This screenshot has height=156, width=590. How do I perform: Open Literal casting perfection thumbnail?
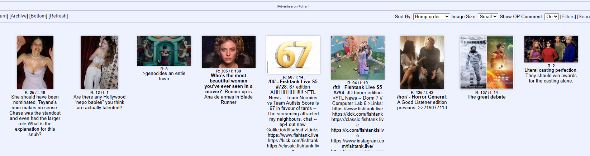point(551,49)
